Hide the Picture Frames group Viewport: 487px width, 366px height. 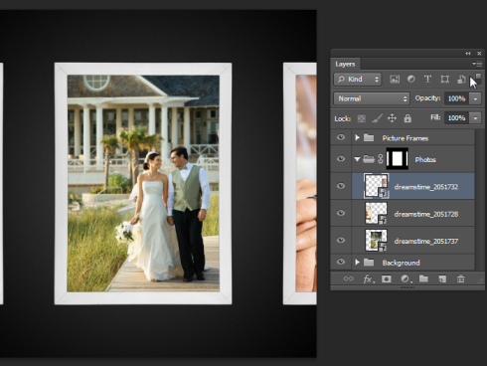coord(341,137)
